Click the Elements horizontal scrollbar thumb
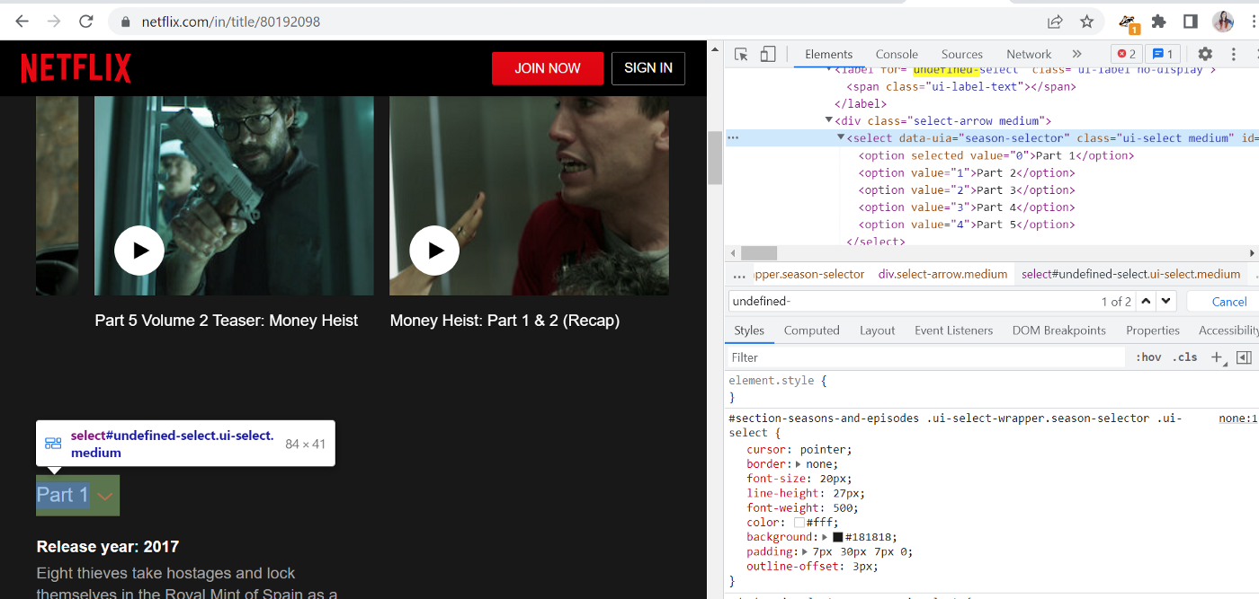This screenshot has width=1259, height=599. (759, 253)
